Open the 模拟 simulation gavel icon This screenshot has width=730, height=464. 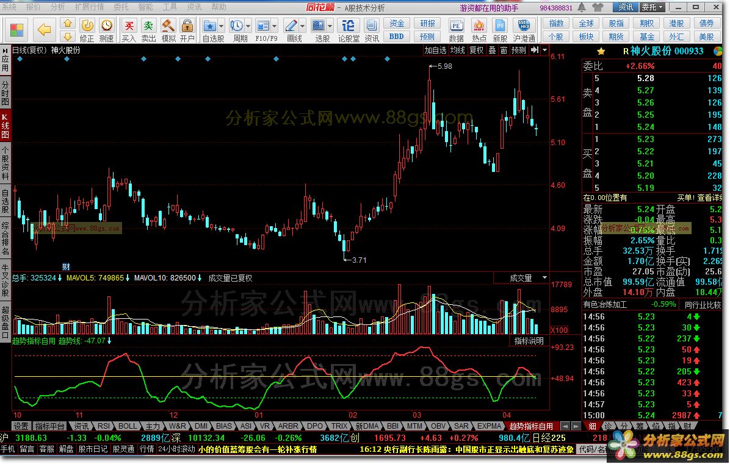click(x=168, y=30)
